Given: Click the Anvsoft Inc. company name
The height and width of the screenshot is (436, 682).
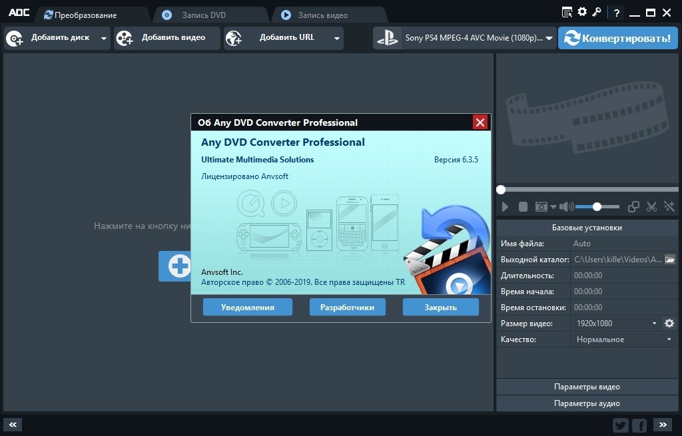Looking at the screenshot, I should click(x=222, y=272).
